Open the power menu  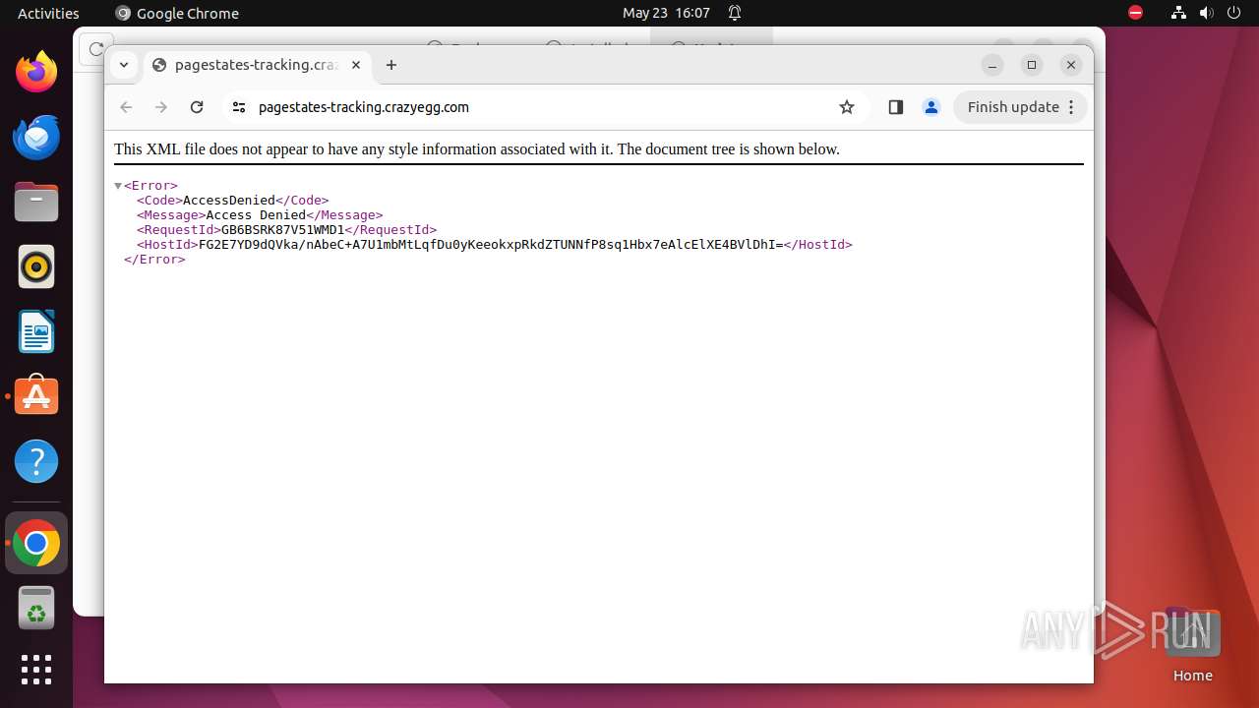[x=1233, y=13]
